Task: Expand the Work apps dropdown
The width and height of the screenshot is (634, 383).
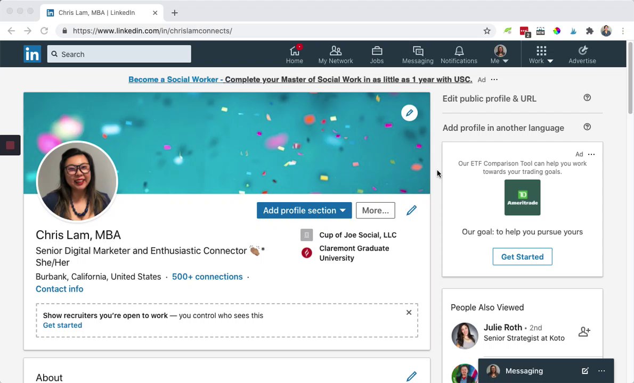Action: (541, 54)
